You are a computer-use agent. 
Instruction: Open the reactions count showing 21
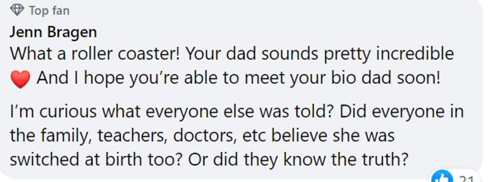click(x=466, y=178)
